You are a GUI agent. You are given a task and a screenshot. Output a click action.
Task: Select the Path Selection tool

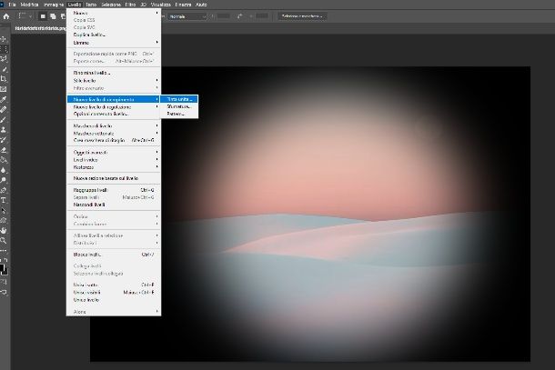[4, 211]
